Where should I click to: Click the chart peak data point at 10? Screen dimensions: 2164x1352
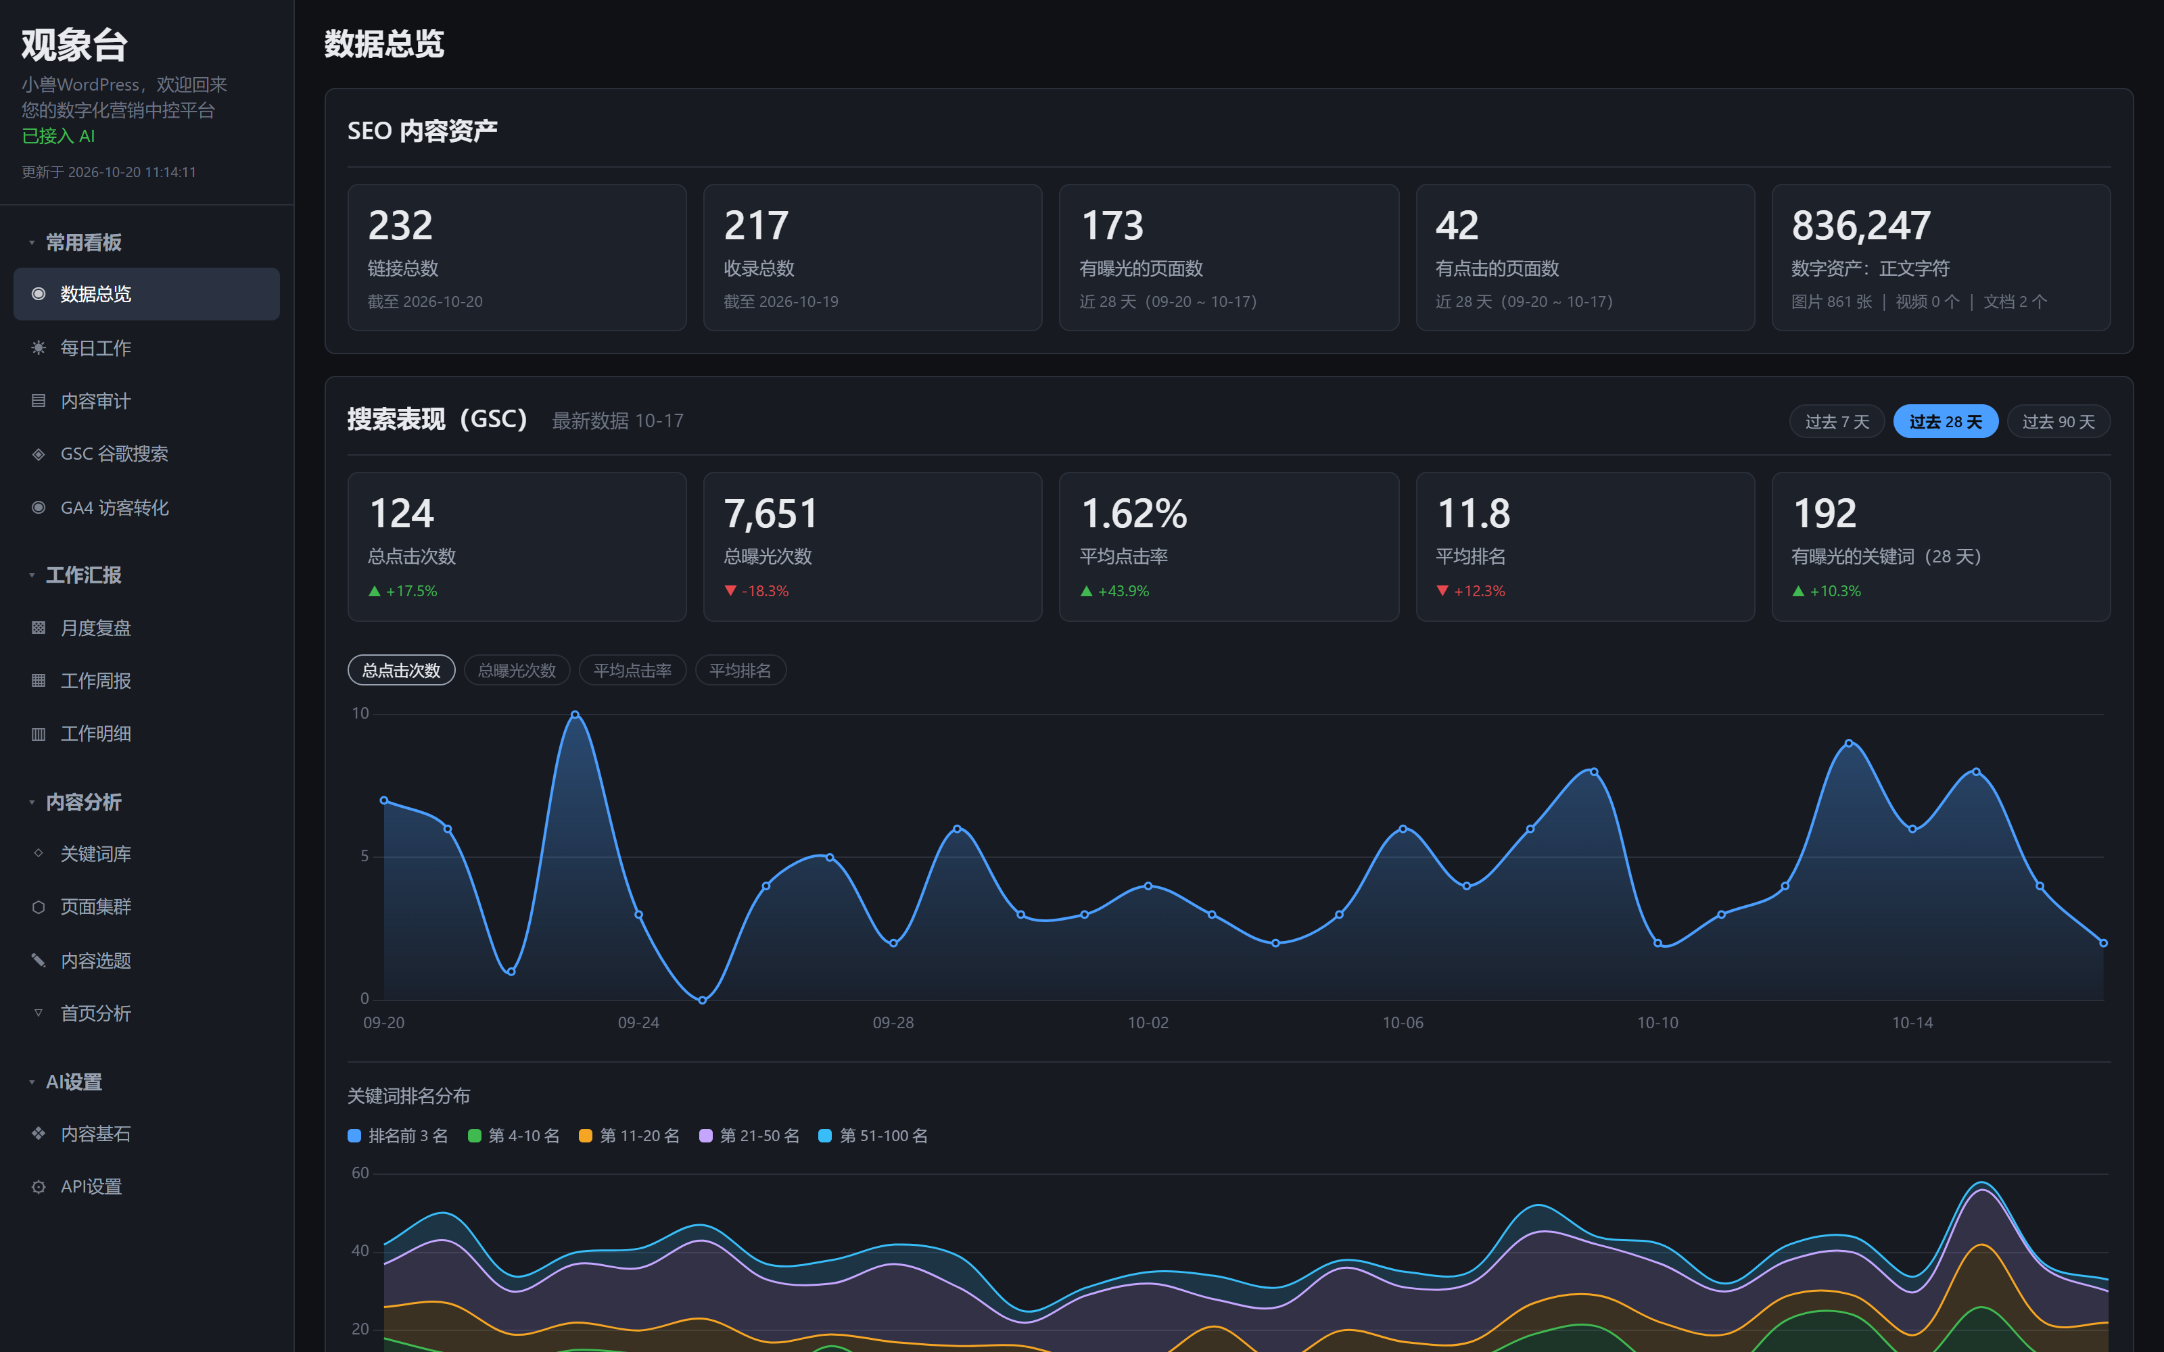tap(575, 715)
